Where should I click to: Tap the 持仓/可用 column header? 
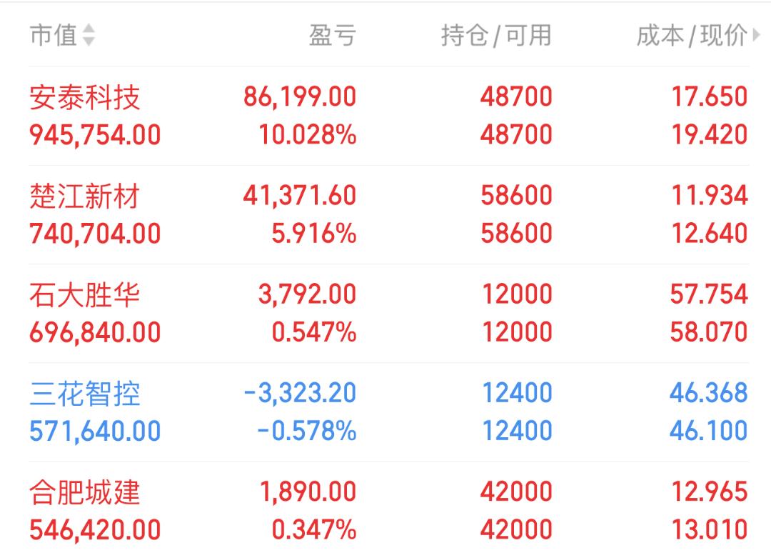tap(496, 36)
